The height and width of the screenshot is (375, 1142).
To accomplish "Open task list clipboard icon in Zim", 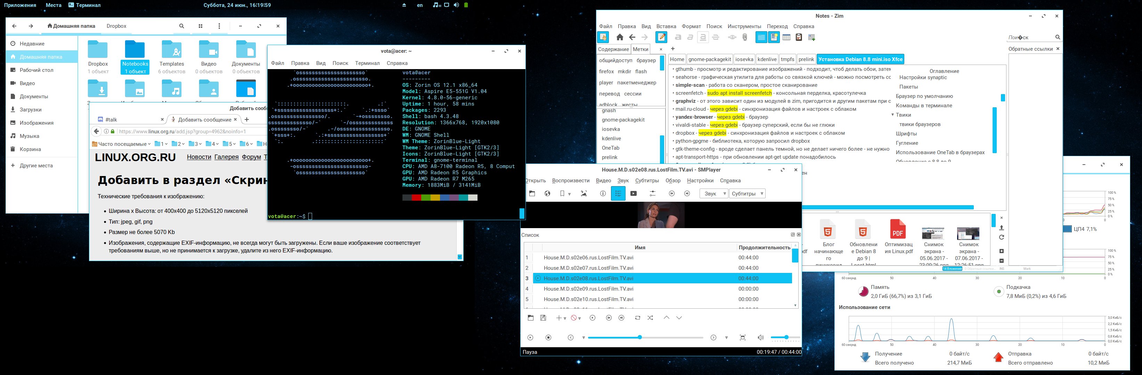I will 799,37.
